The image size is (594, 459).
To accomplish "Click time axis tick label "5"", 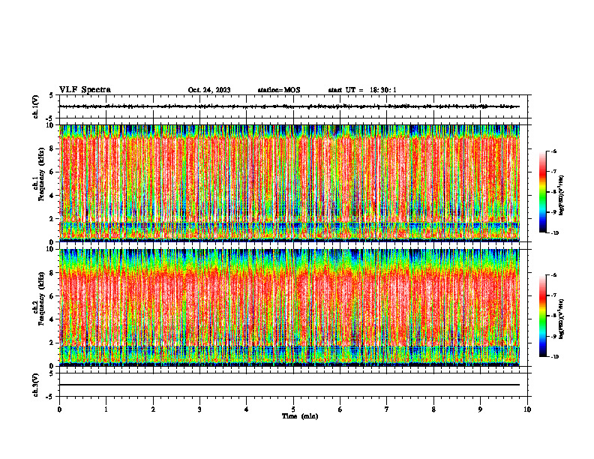I will [293, 409].
